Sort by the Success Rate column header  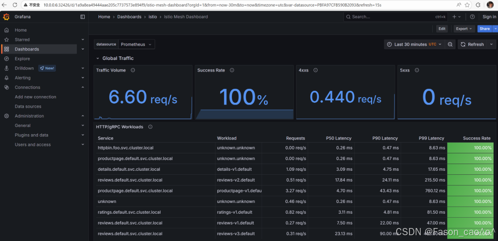(477, 138)
